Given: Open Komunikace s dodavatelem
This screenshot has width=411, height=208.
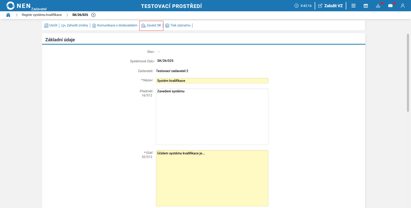Looking at the screenshot, I should pyautogui.click(x=115, y=25).
